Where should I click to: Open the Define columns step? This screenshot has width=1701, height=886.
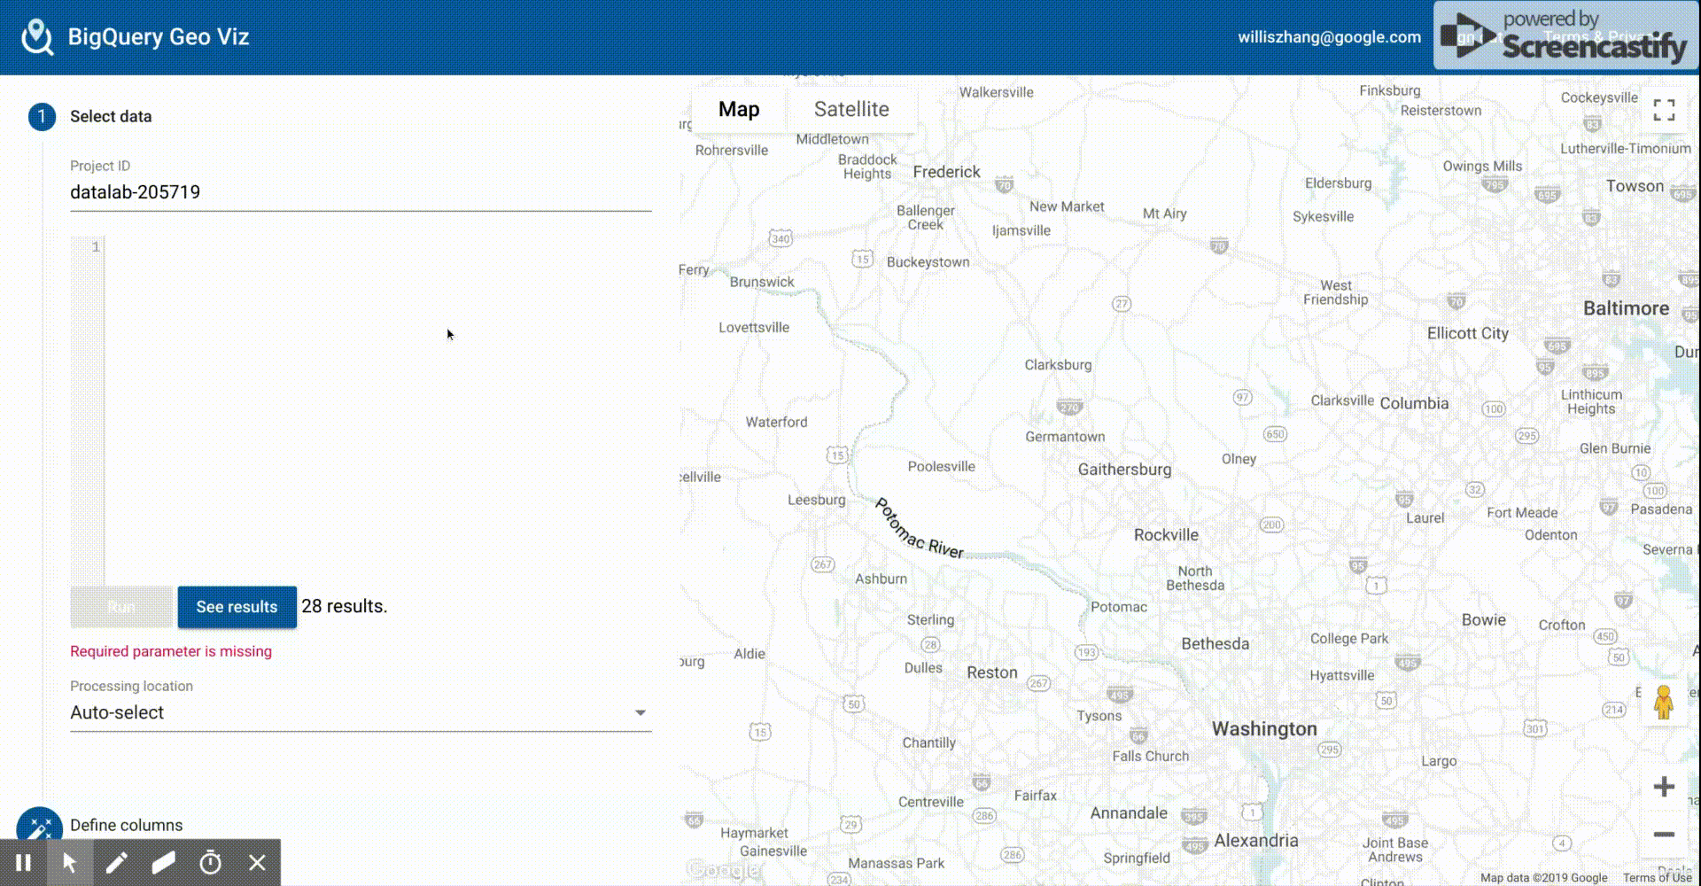pos(126,825)
